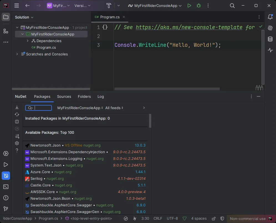
Task: Expand Scratches and Consoles
Action: pos(17,54)
